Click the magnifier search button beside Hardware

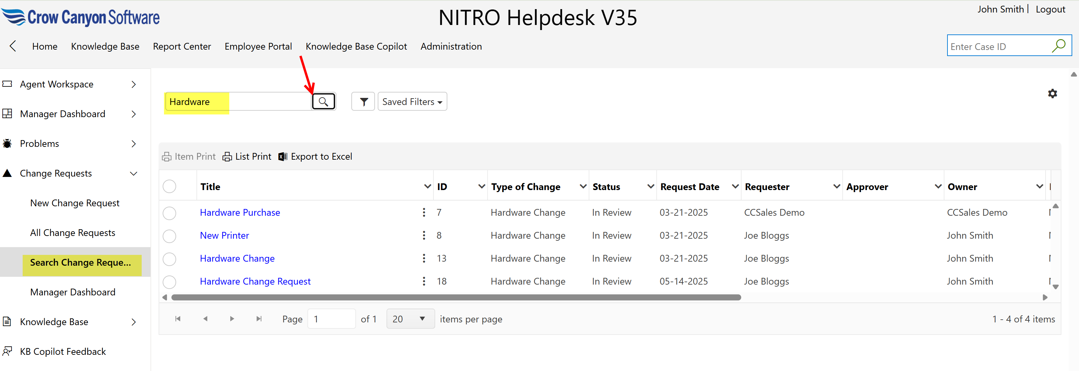323,102
